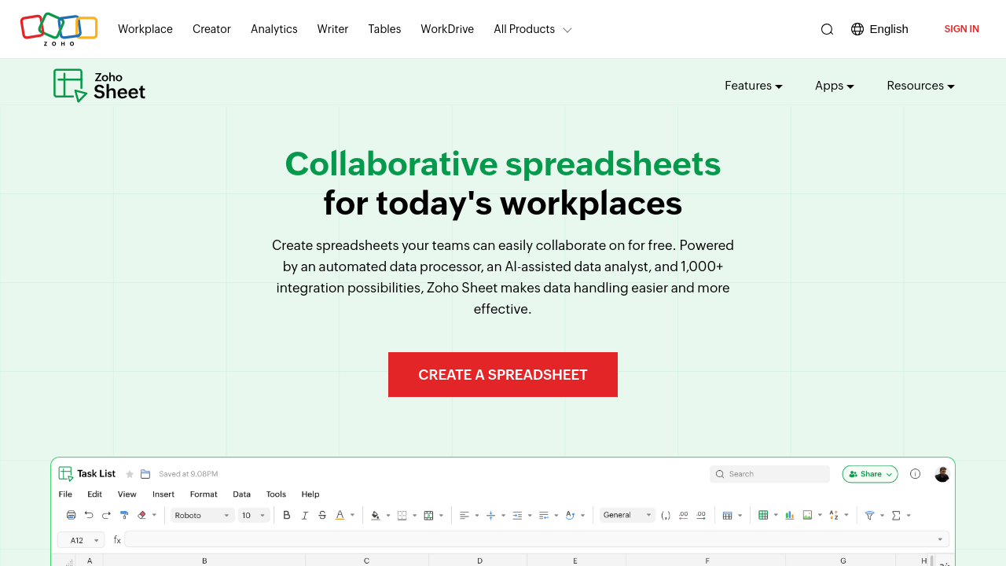Screen dimensions: 1006x566
Task: Click the SIGN IN link
Action: click(961, 29)
